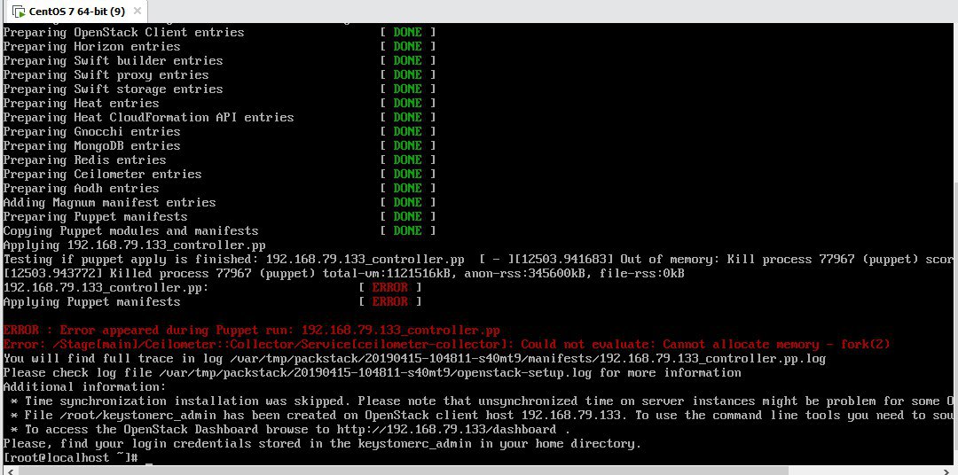The image size is (958, 475).
Task: Click the 'Cannot allocate memory - fork(2)' error line
Action: tap(446, 345)
